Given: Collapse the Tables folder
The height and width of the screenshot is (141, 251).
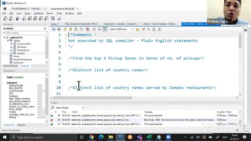Looking at the screenshot, I should 8,41.
